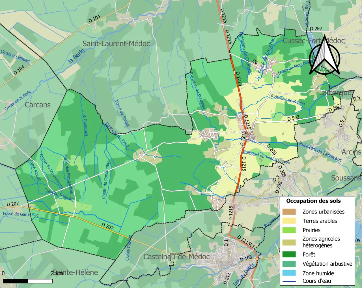362x288 pixels.
Task: Click the 'D 2E7' road label
Action: (316, 28)
